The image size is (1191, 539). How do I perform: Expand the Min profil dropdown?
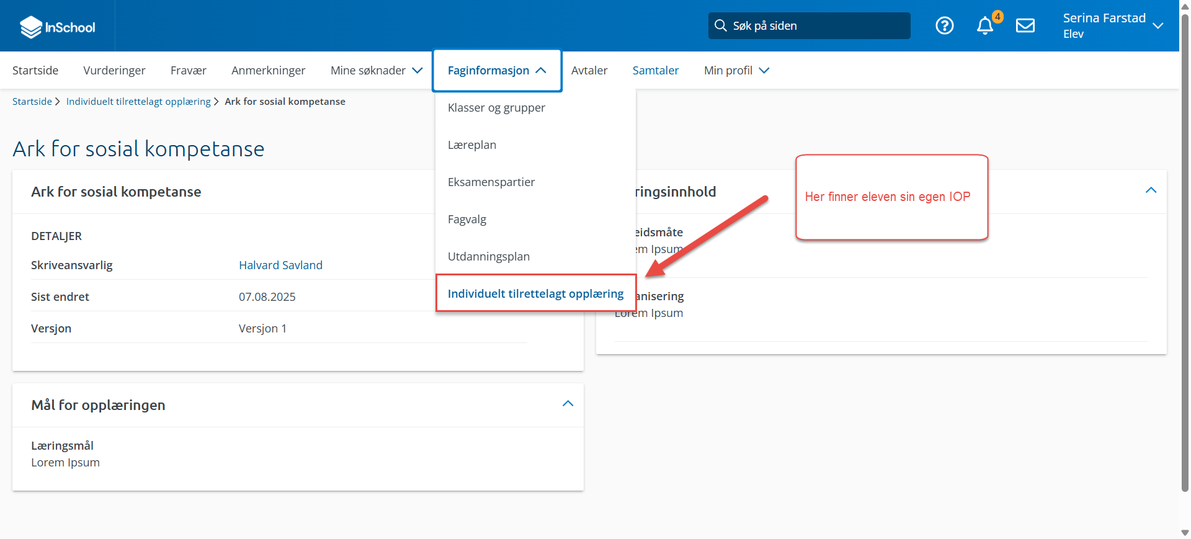tap(736, 70)
